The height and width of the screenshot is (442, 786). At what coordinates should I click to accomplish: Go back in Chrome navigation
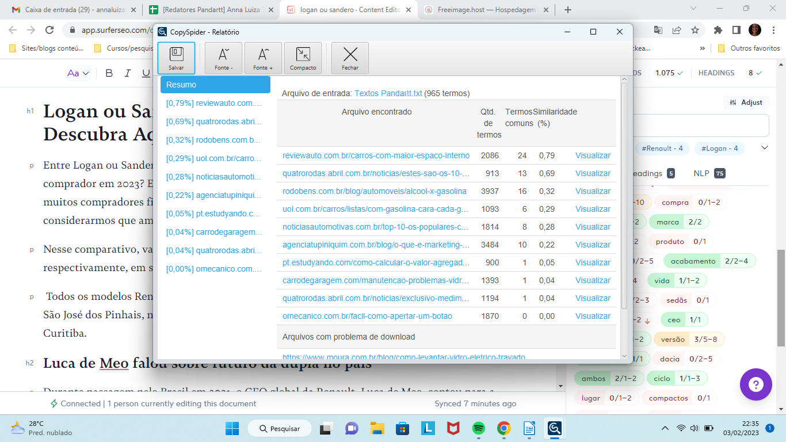[13, 30]
